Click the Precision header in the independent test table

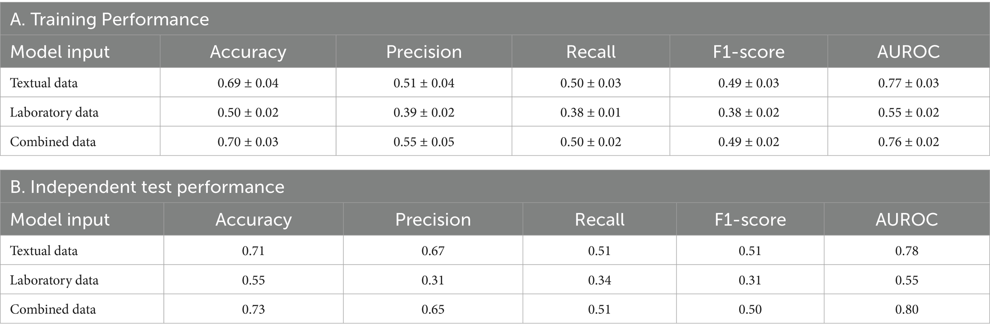coord(433,220)
